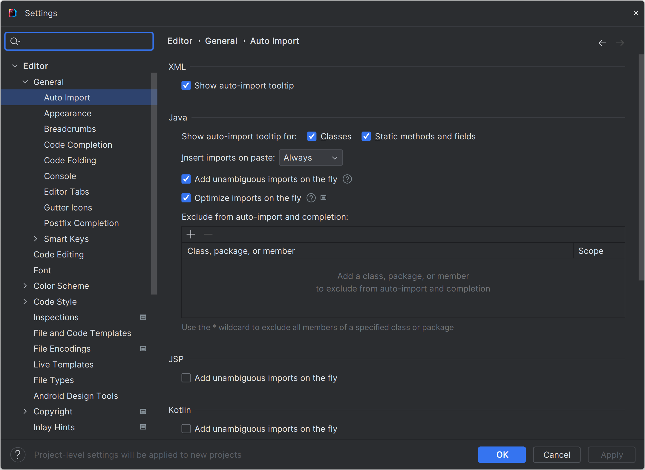Click the remove exclusion minus icon
The width and height of the screenshot is (645, 470).
(x=208, y=234)
